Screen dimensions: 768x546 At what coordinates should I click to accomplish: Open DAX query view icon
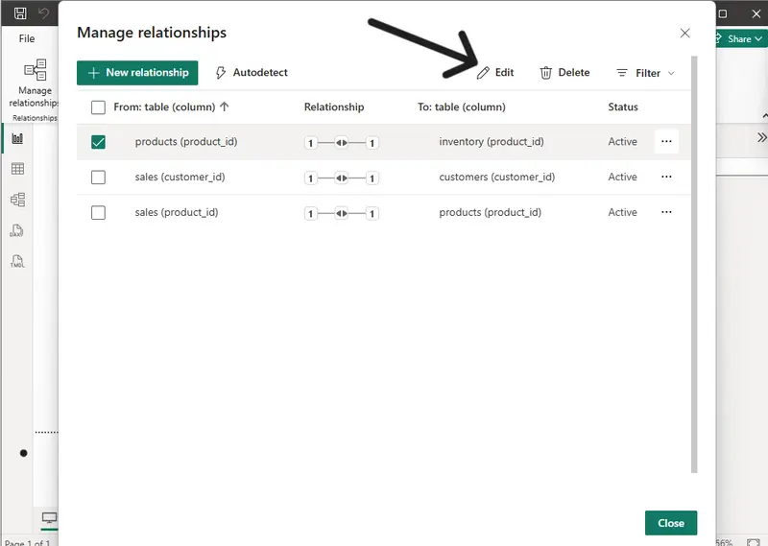(16, 230)
